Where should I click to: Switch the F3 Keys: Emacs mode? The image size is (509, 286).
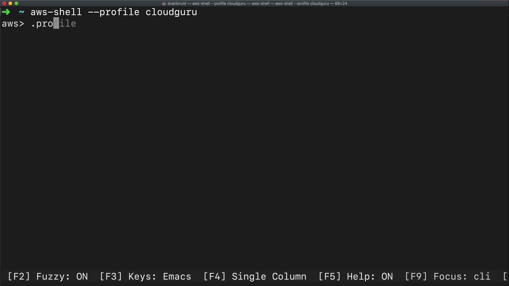[x=145, y=276]
